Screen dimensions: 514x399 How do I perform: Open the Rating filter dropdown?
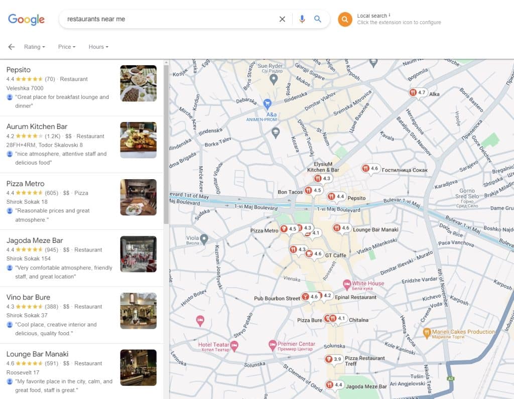pos(34,47)
